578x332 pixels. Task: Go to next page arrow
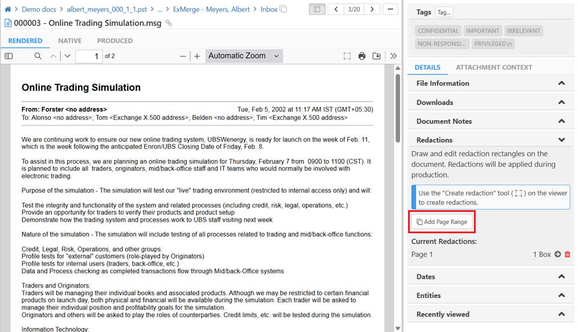coord(67,56)
